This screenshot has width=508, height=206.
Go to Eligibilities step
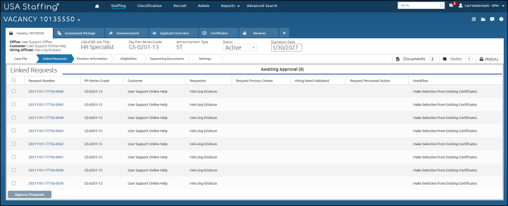(x=128, y=59)
